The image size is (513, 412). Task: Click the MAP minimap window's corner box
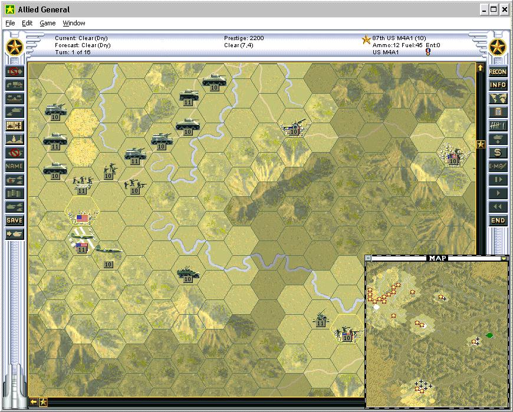pos(368,258)
